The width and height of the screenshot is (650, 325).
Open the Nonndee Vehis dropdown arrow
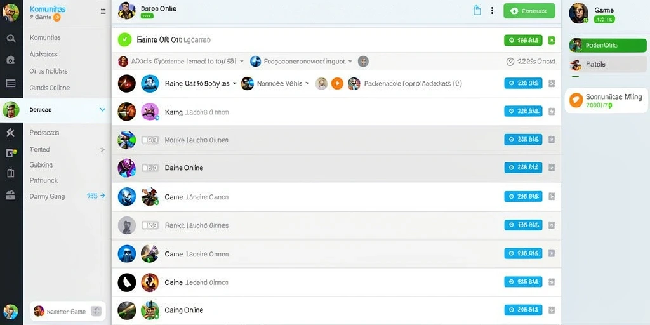click(308, 83)
